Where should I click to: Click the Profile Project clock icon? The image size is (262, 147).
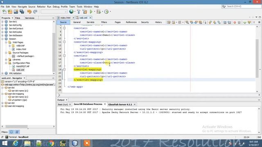coord(106,12)
